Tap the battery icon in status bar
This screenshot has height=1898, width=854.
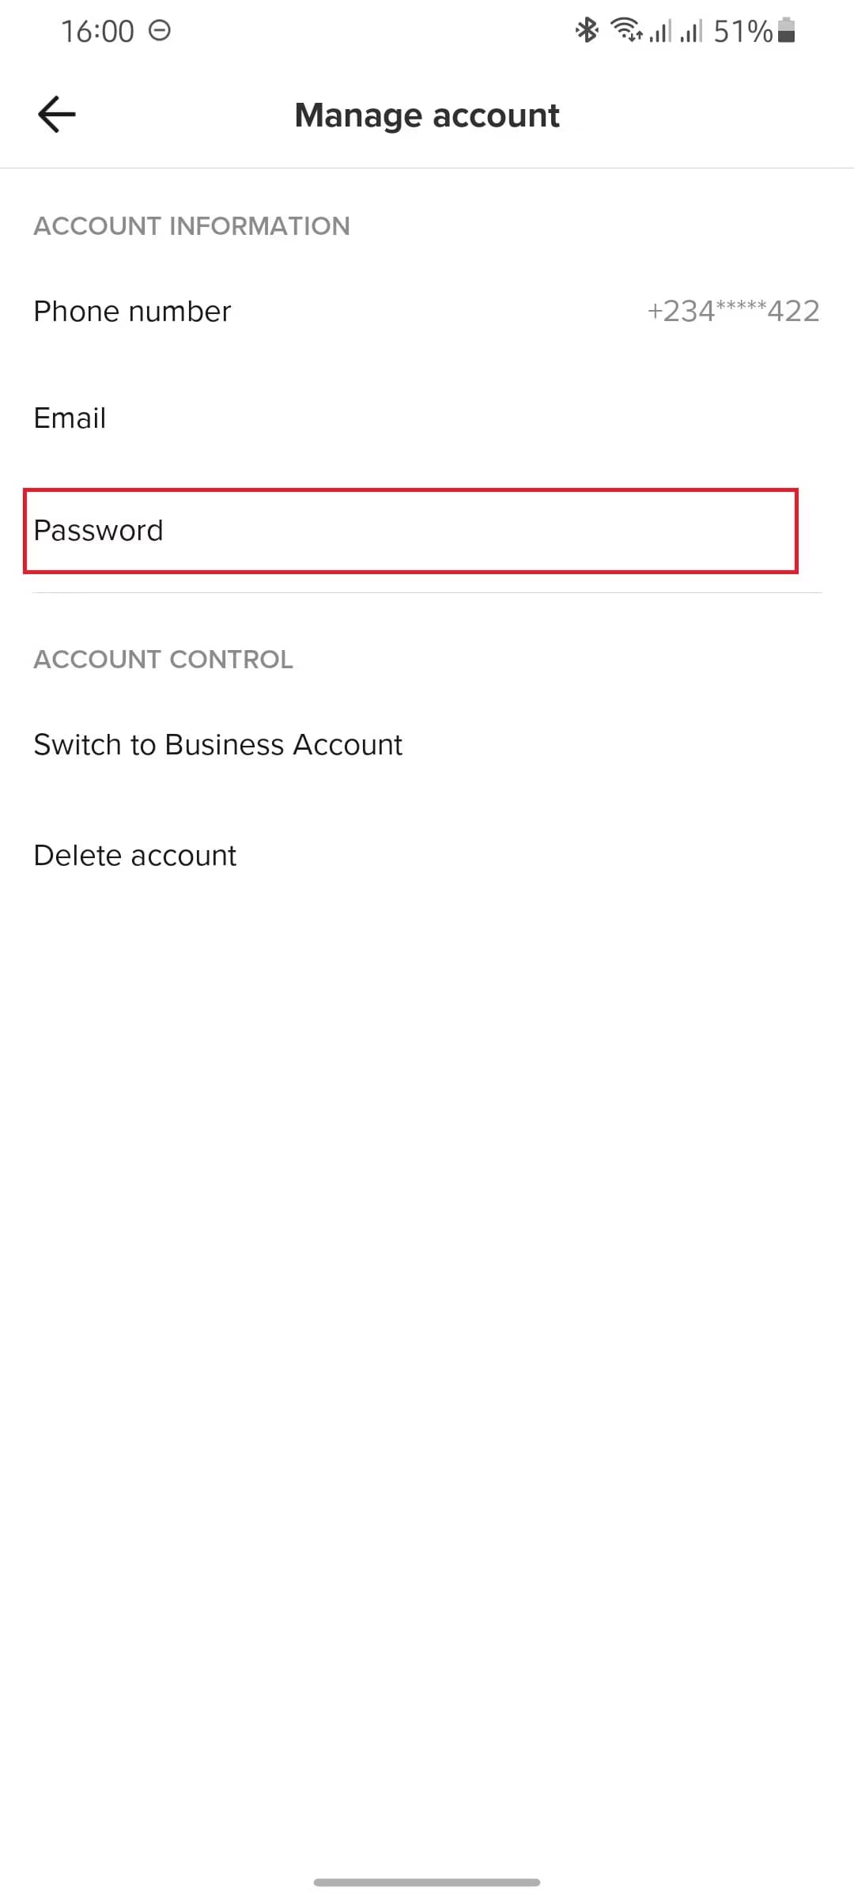(x=786, y=31)
